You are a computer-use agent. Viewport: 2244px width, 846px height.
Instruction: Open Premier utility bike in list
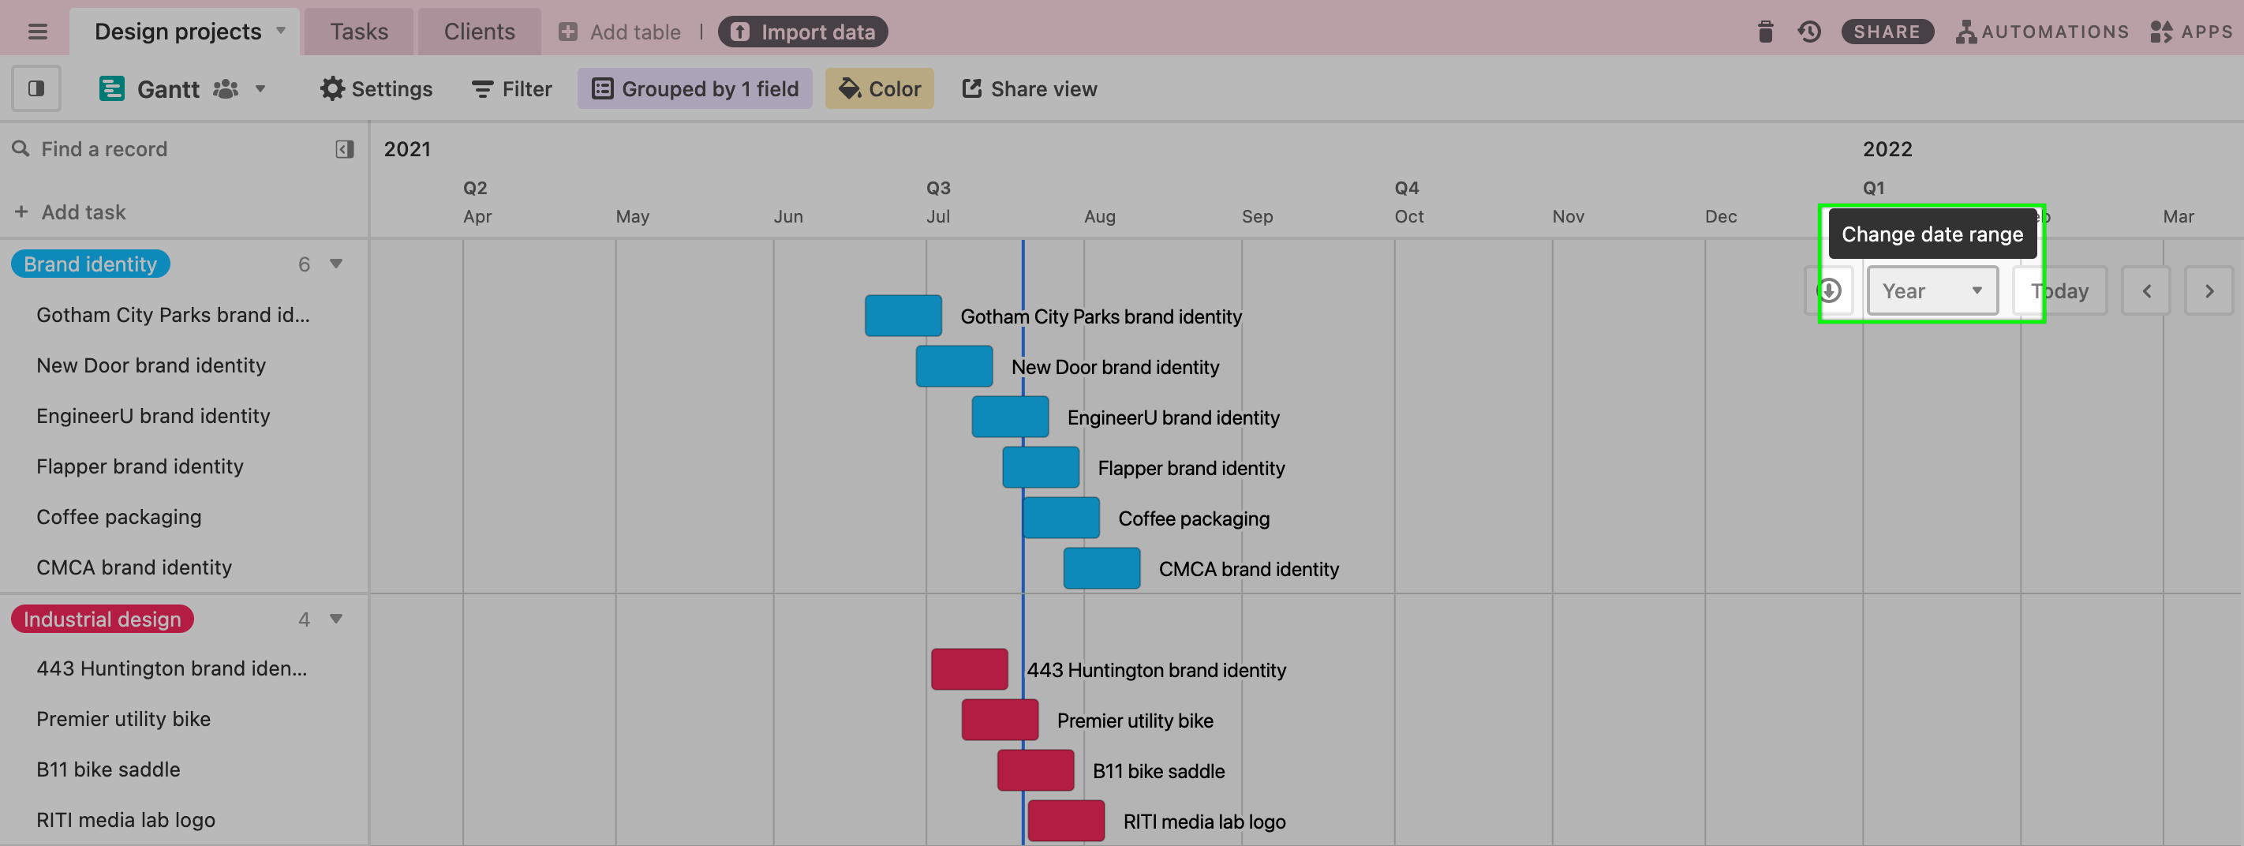pos(124,719)
